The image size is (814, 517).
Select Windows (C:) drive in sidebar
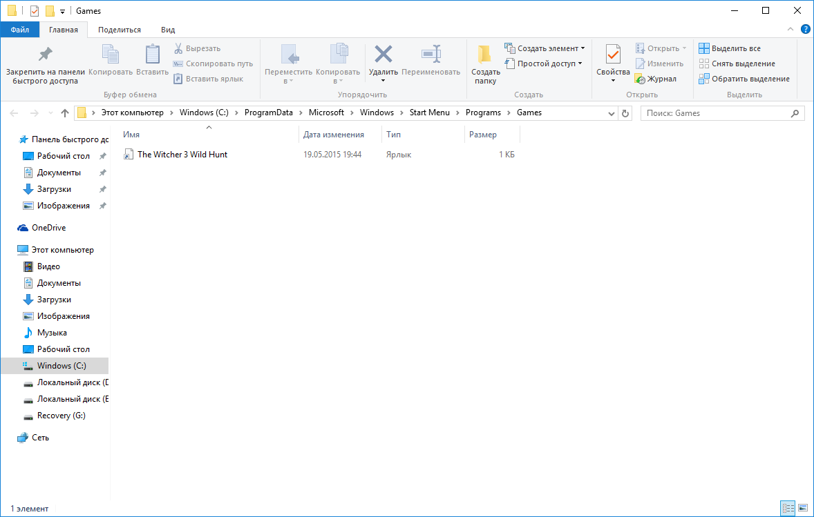pyautogui.click(x=55, y=366)
